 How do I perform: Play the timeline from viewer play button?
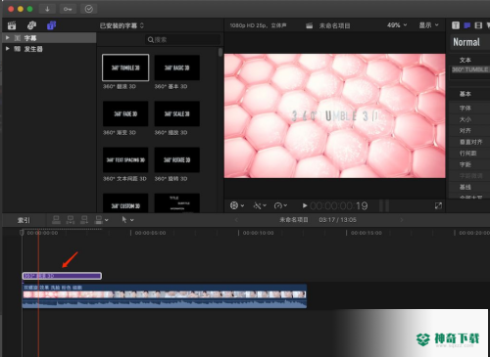click(x=305, y=205)
